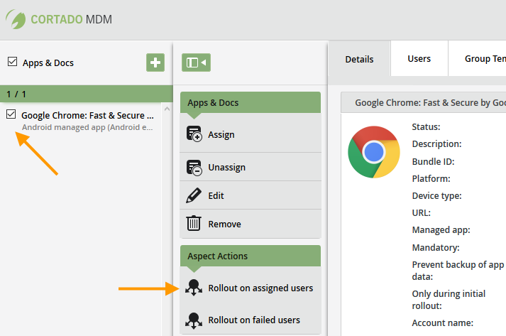This screenshot has width=506, height=336.
Task: Click the Rollout on failed users icon
Action: pos(194,320)
